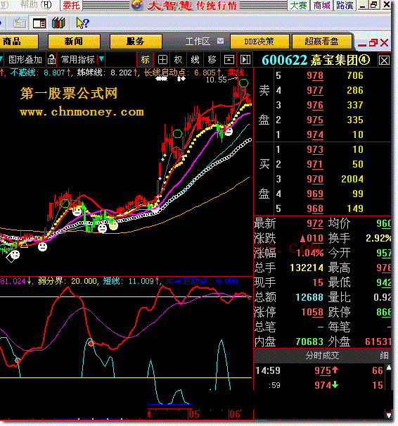The width and height of the screenshot is (398, 426).
Task: Click the 10.55 high price label
Action: coord(216,80)
